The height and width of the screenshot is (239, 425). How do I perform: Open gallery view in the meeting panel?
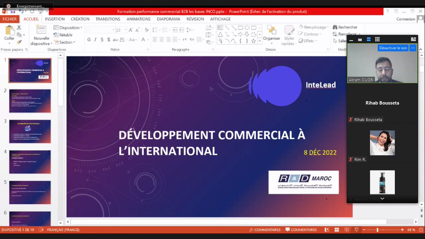(x=378, y=39)
